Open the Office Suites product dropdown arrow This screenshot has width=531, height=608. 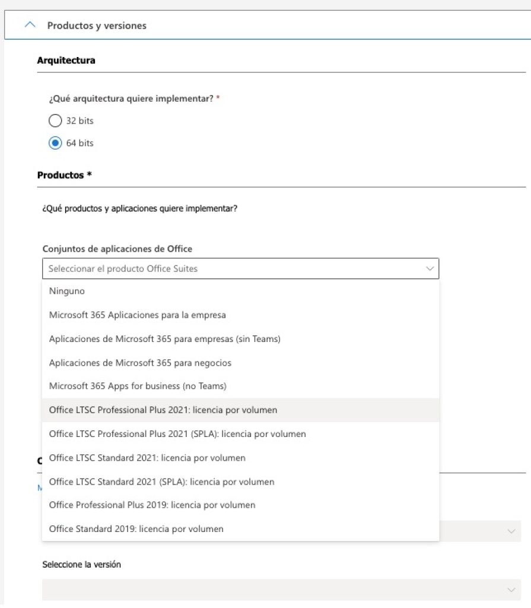(430, 268)
